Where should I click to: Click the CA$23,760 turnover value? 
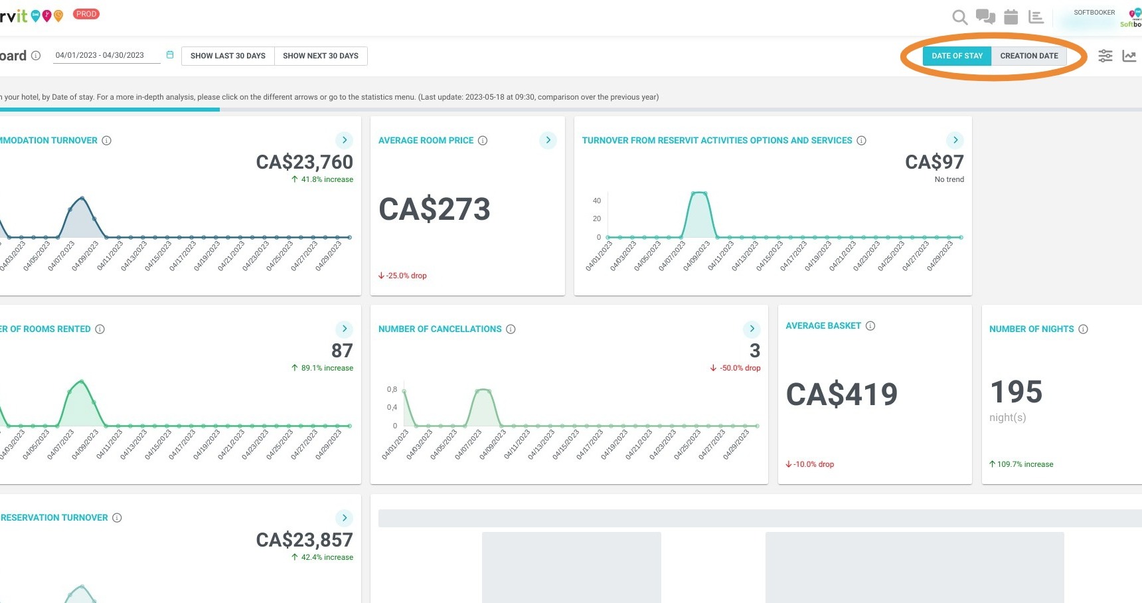click(x=304, y=162)
